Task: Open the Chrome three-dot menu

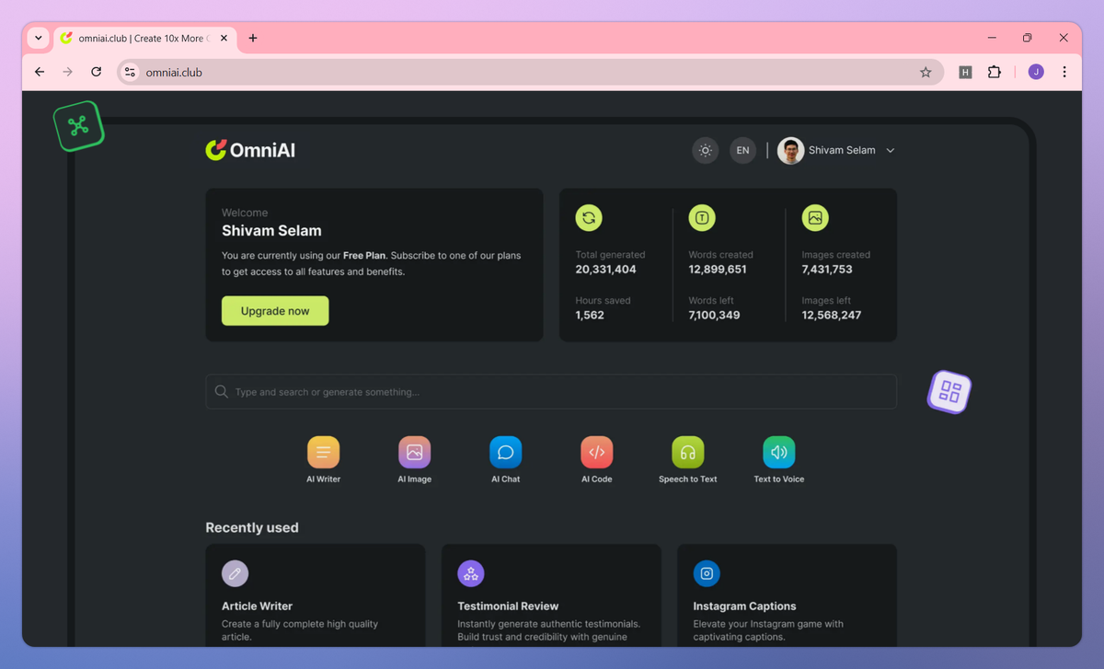Action: 1064,72
